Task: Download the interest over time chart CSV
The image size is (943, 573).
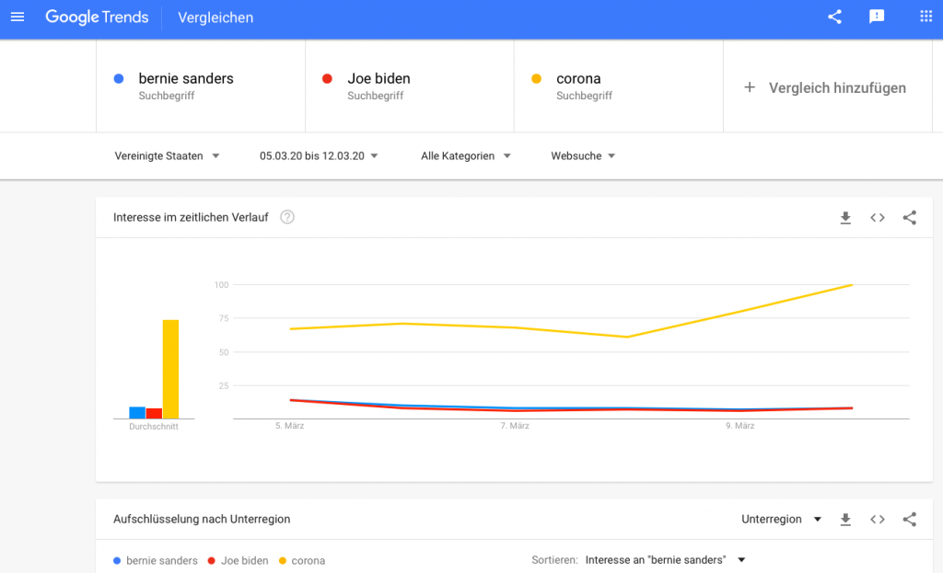Action: pyautogui.click(x=845, y=218)
